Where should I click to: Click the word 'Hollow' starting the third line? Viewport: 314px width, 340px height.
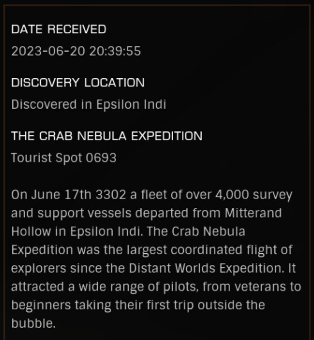[x=31, y=231]
